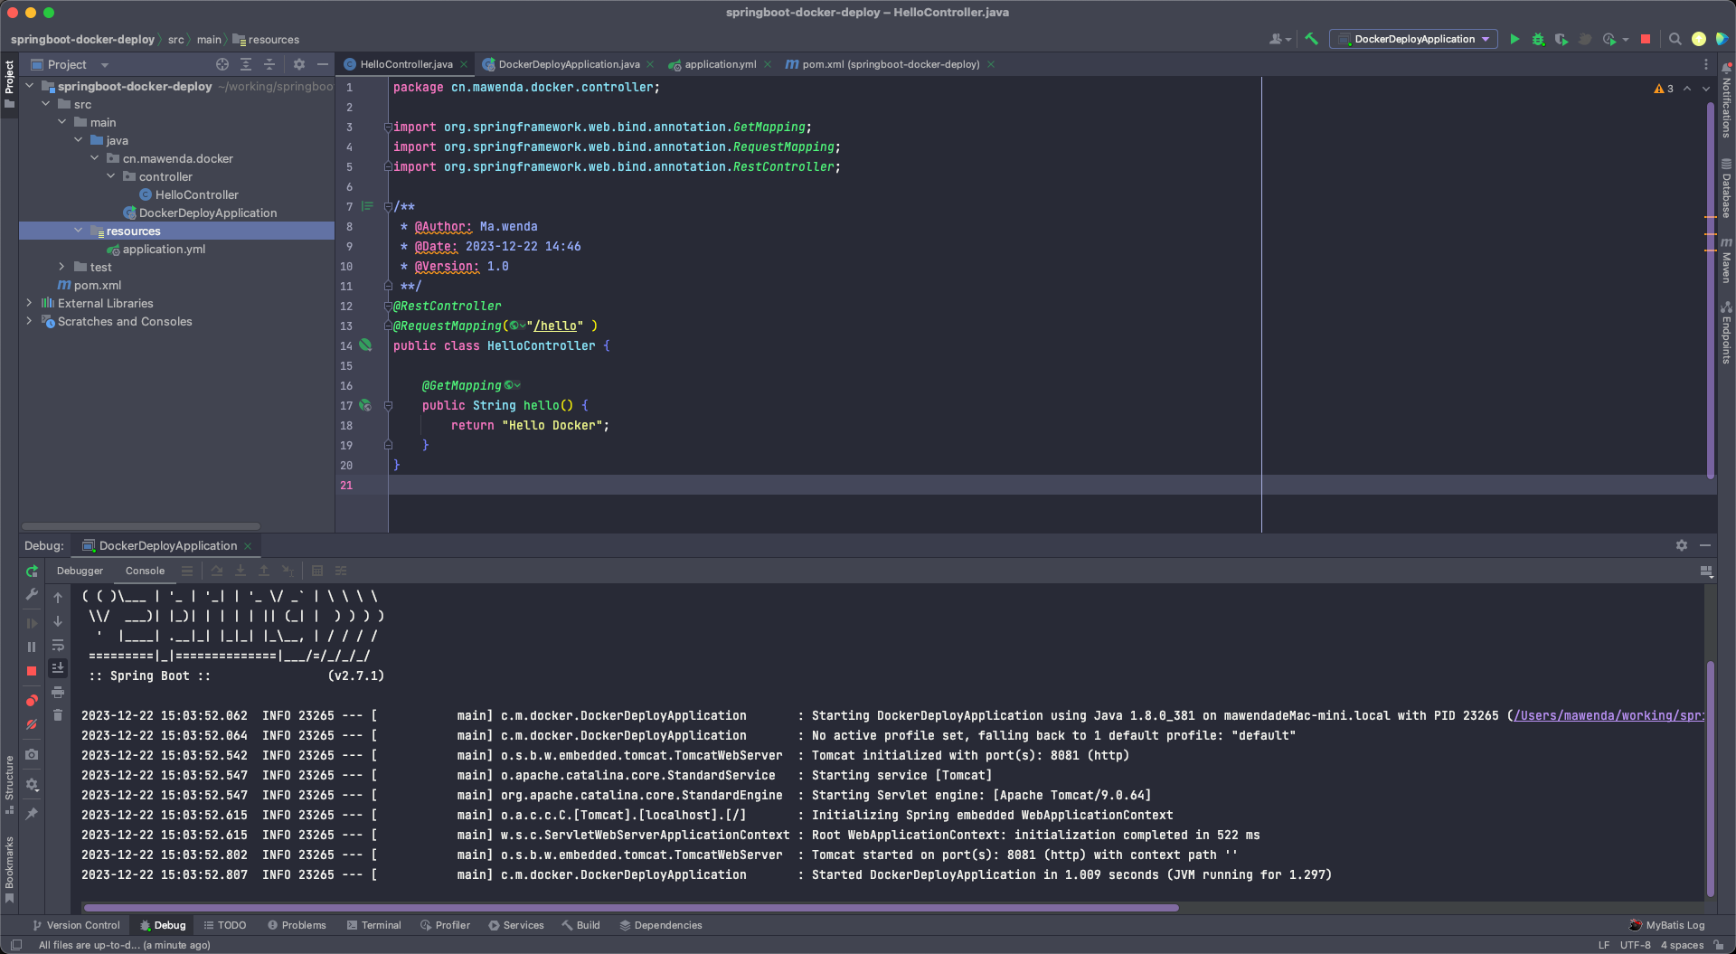This screenshot has height=954, width=1736.
Task: Collapse the springboot-docker-deploy root node
Action: pyautogui.click(x=30, y=86)
